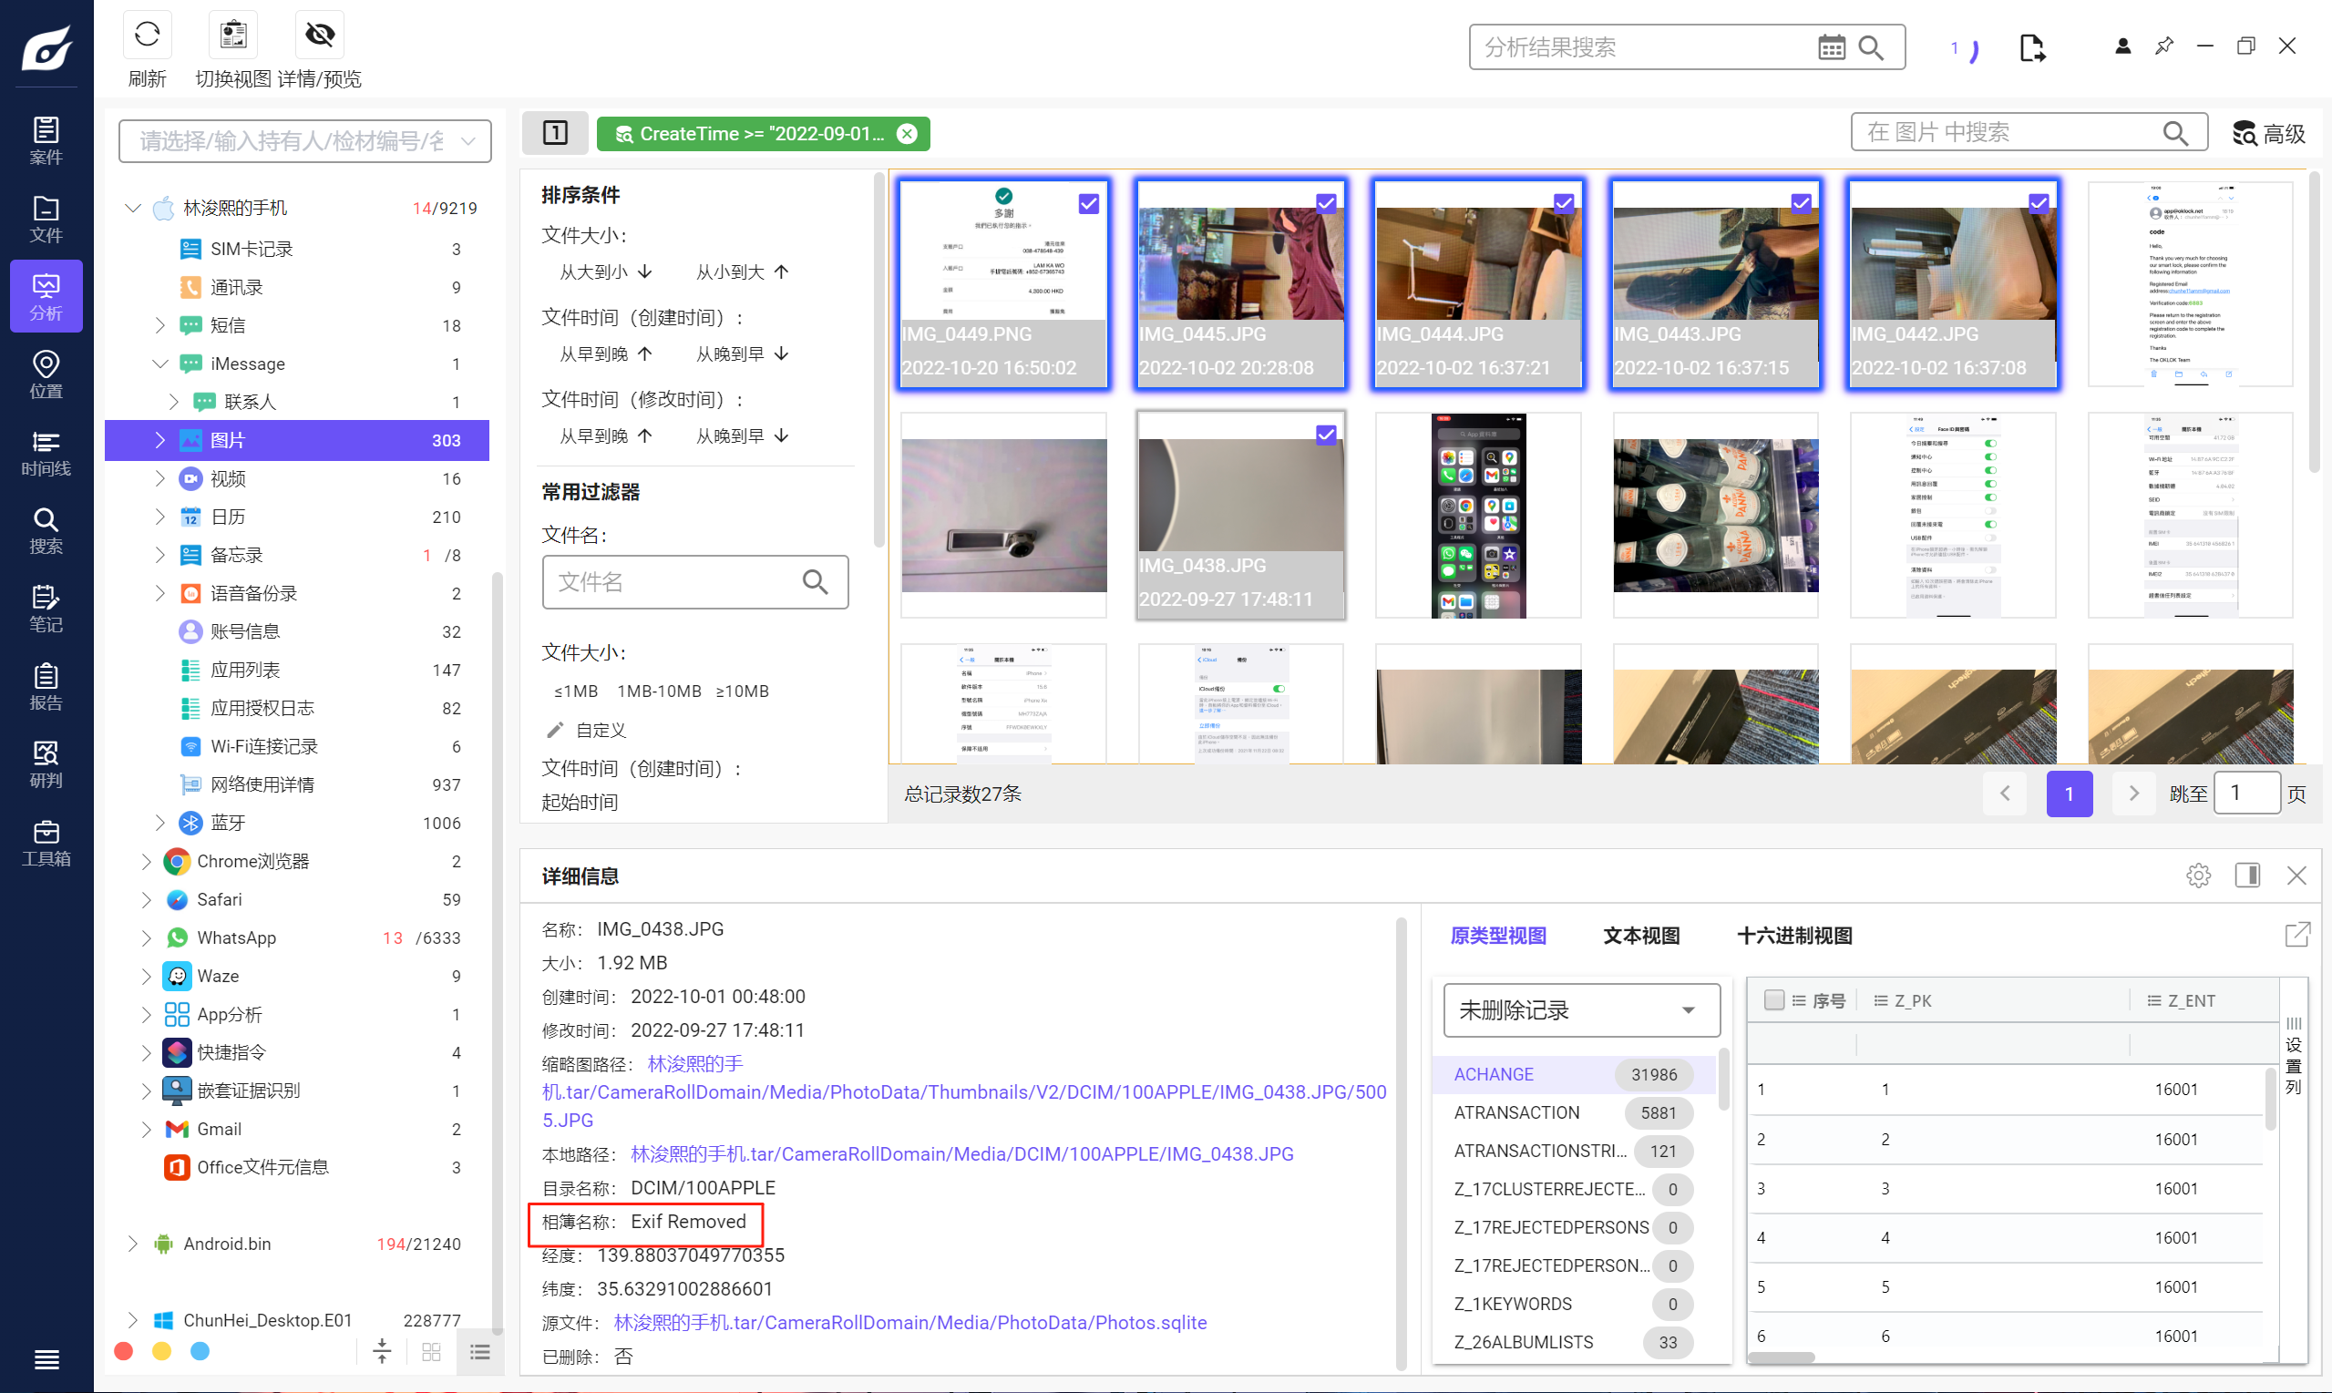Screen dimensions: 2332x1393
Task: Open the Timeline sidebar section
Action: pos(46,454)
